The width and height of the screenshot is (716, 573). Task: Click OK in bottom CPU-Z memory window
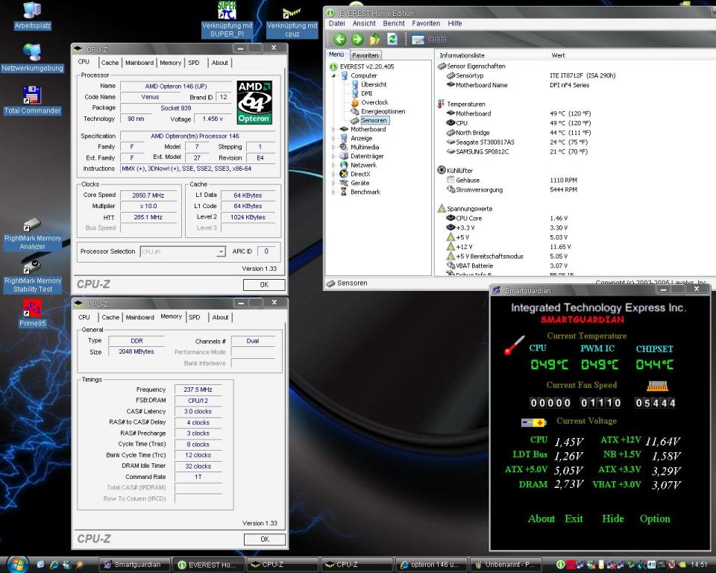[264, 539]
